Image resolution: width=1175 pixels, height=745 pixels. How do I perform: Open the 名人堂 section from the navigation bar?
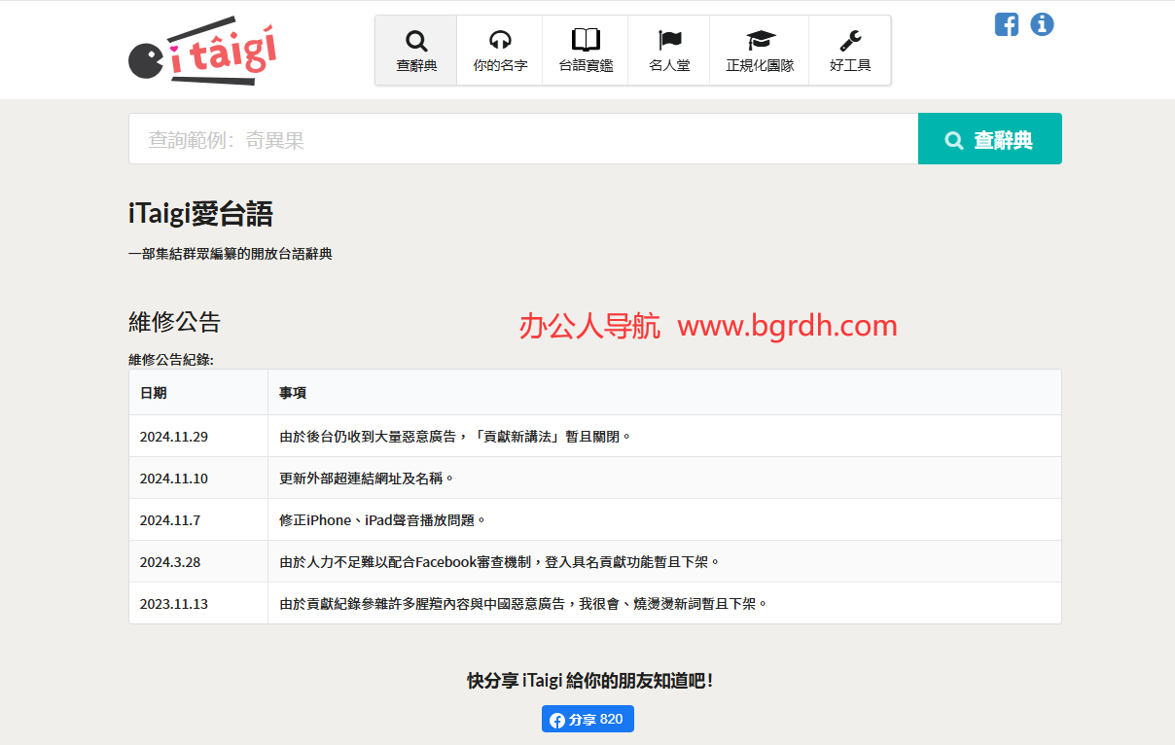point(668,50)
